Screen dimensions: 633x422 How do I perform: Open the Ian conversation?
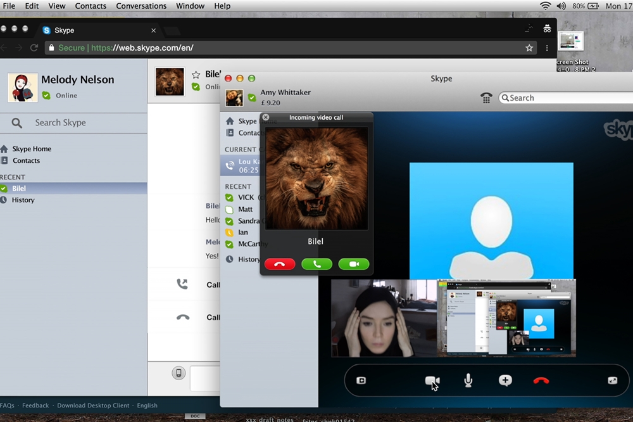[x=242, y=233]
